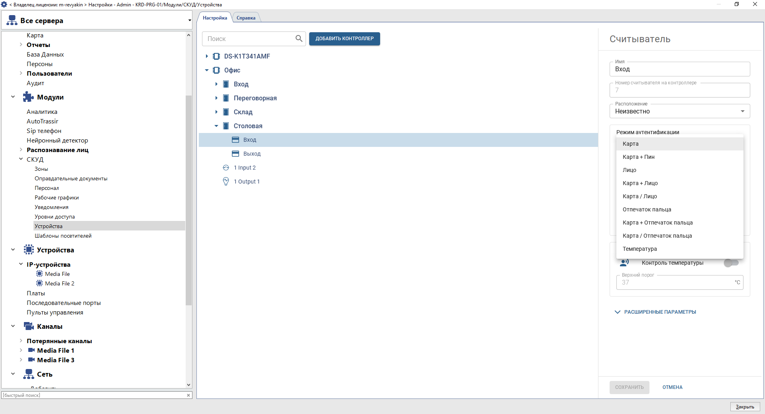Click the Верхний порог temperature field

point(680,282)
